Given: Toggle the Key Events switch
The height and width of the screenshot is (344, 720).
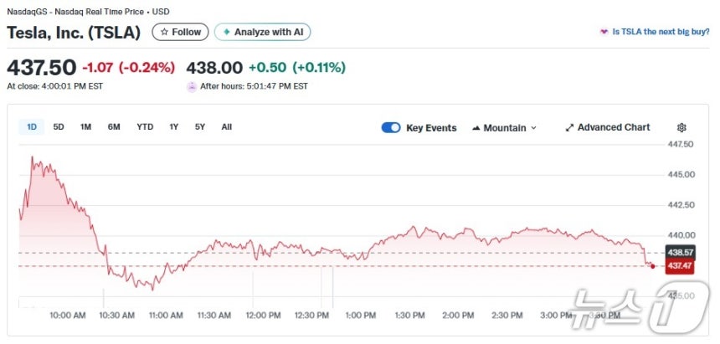Looking at the screenshot, I should (x=391, y=128).
